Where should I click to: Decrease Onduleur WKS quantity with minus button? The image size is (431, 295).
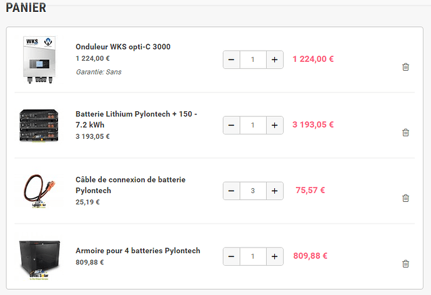click(x=232, y=59)
